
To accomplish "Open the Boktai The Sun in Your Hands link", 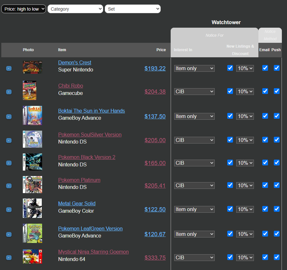I will 92,111.
